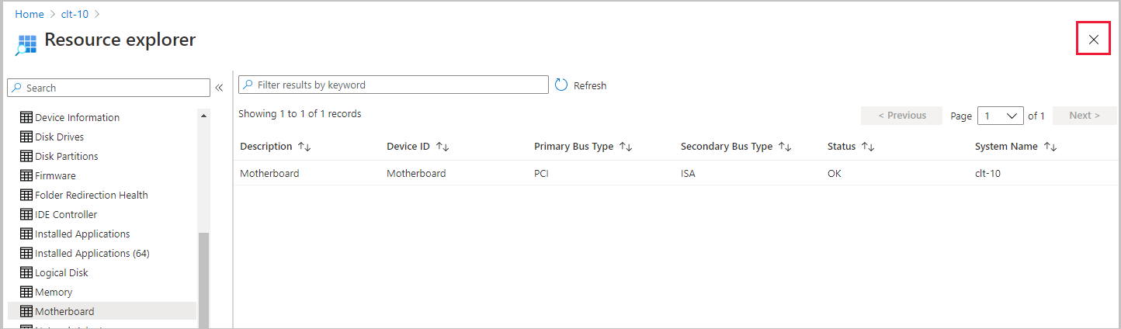Go to Home breadcrumb link
The width and height of the screenshot is (1121, 329).
pyautogui.click(x=29, y=14)
